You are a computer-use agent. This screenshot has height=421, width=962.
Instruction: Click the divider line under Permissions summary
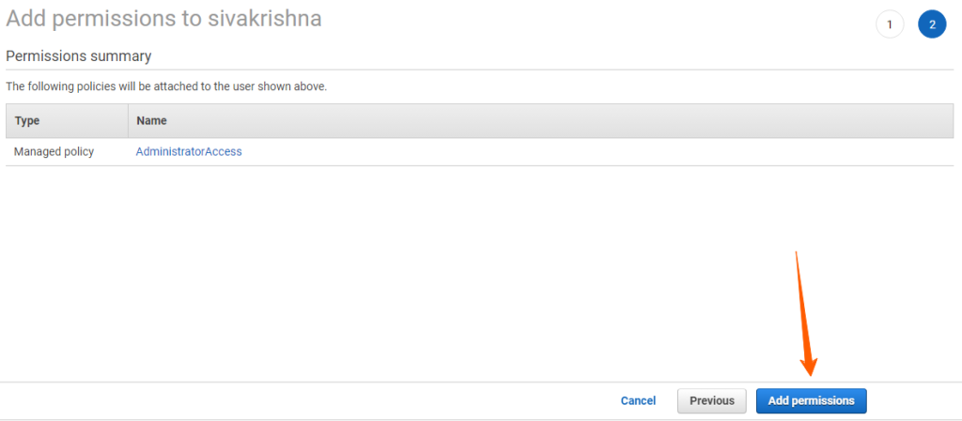point(478,70)
